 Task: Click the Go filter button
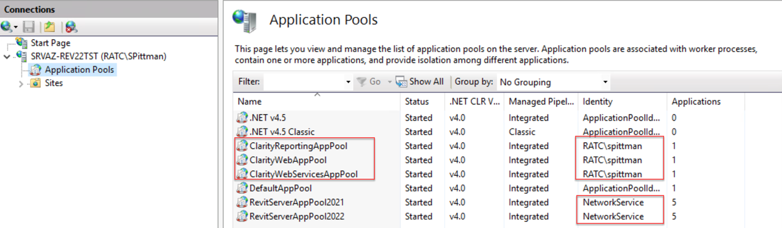[x=369, y=82]
